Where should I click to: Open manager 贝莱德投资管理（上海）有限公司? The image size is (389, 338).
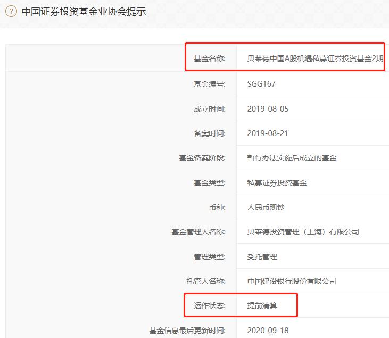(x=303, y=232)
